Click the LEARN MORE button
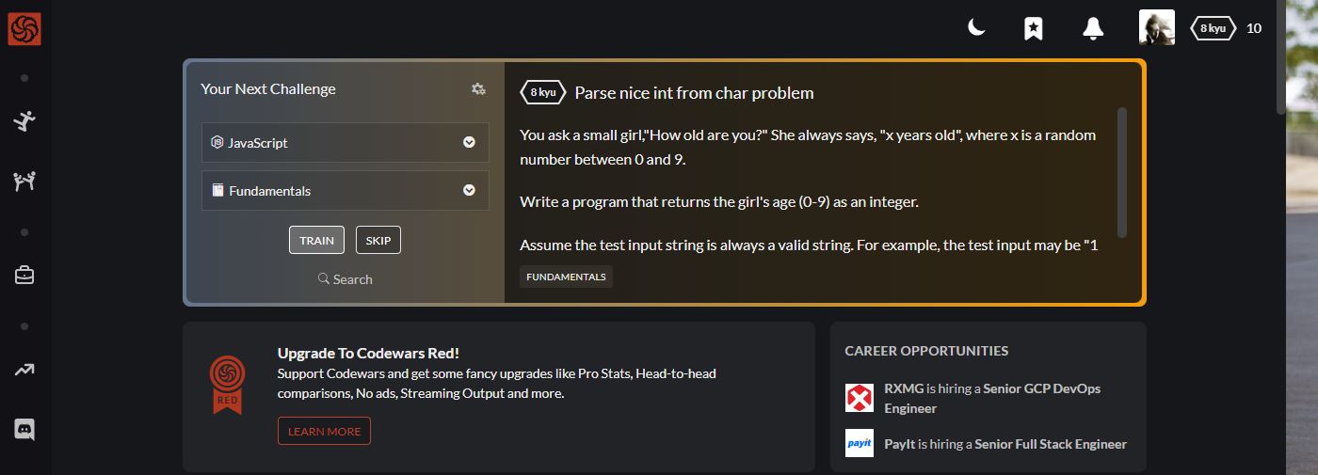 (324, 431)
